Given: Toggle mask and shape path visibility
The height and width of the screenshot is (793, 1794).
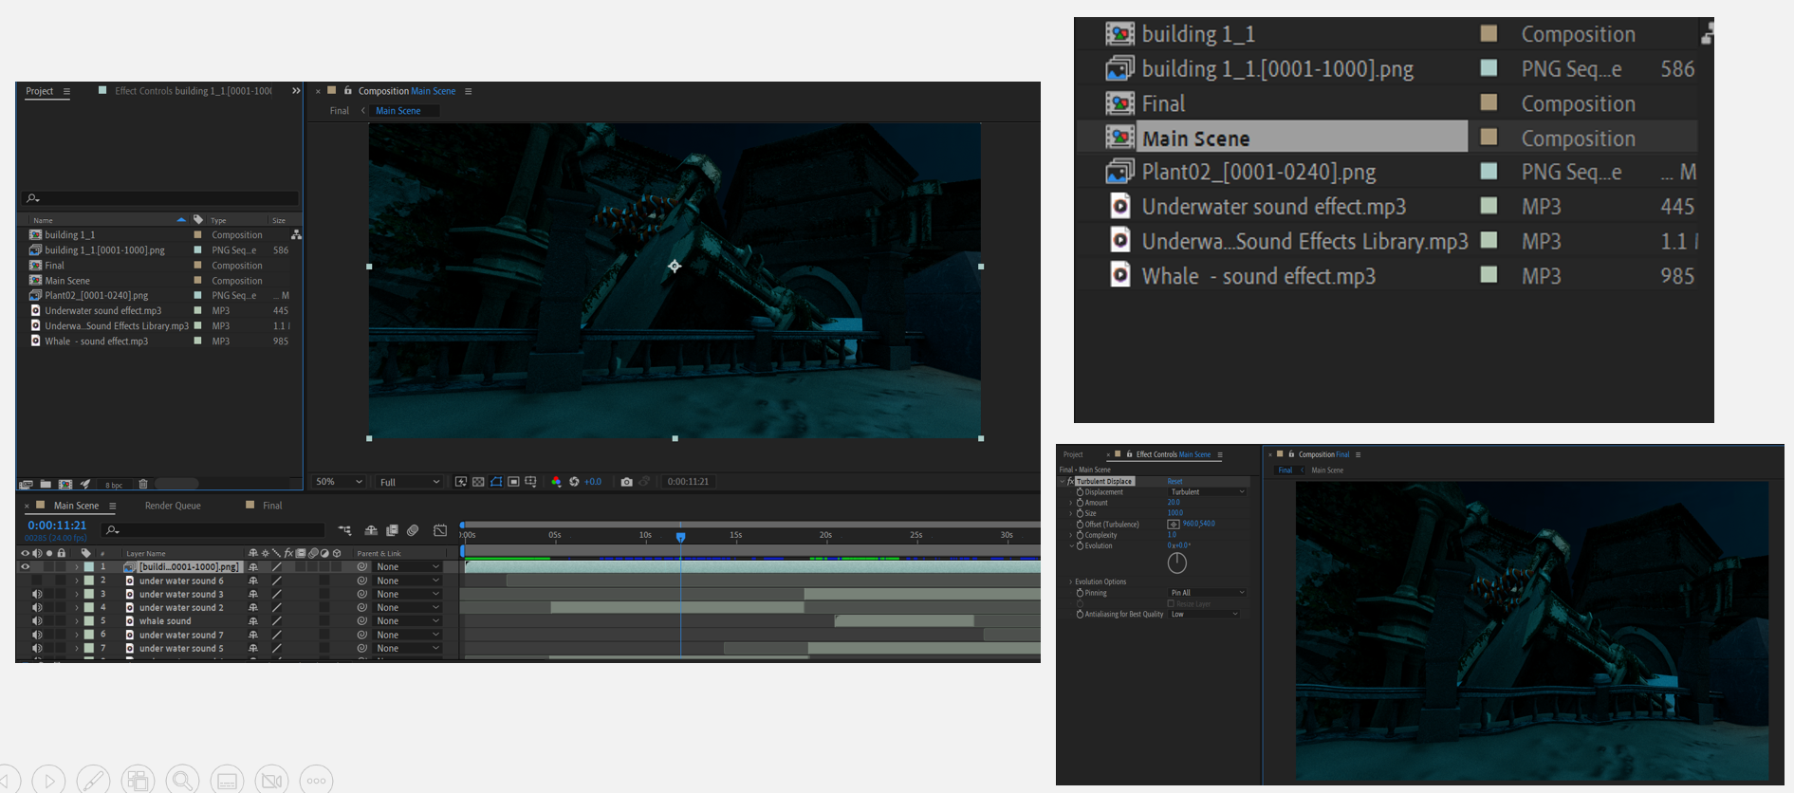Looking at the screenshot, I should tap(496, 482).
